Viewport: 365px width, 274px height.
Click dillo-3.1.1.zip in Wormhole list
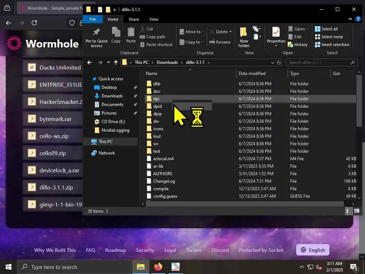click(x=56, y=188)
